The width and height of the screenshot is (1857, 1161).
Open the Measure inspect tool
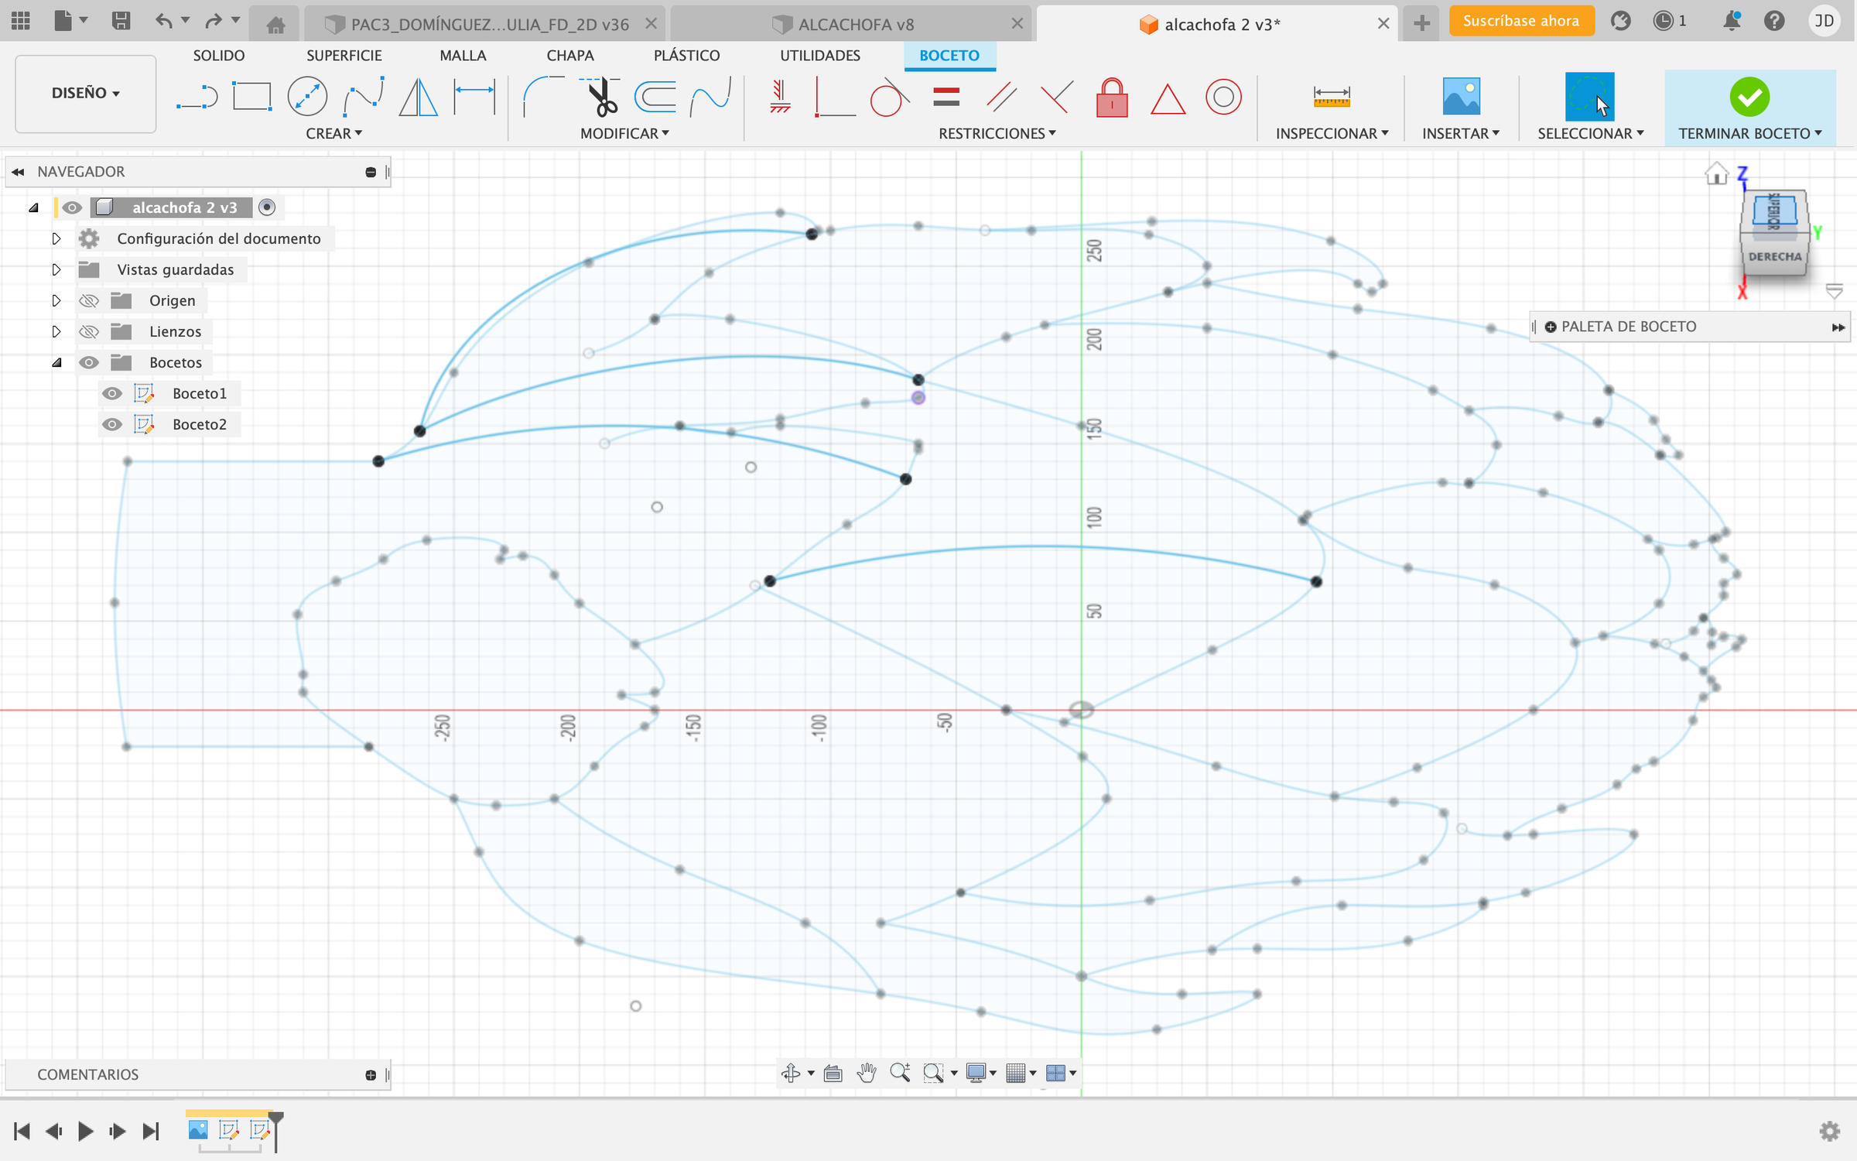(1331, 98)
